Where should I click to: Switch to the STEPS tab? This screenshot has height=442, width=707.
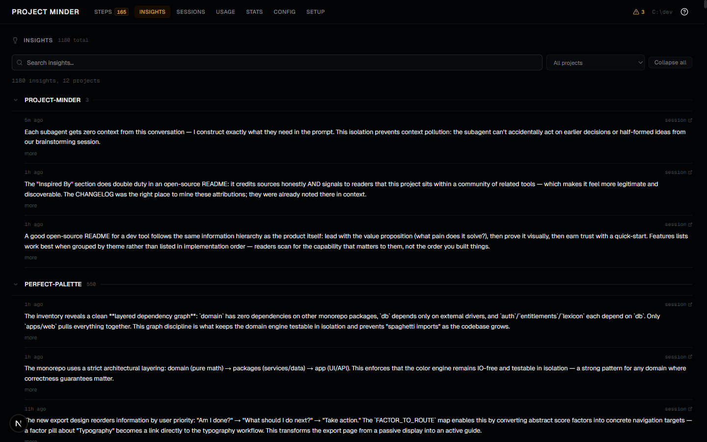[x=102, y=11]
